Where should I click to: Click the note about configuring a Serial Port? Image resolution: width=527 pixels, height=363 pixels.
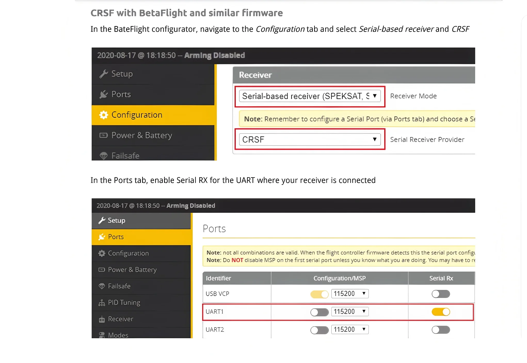tap(357, 119)
